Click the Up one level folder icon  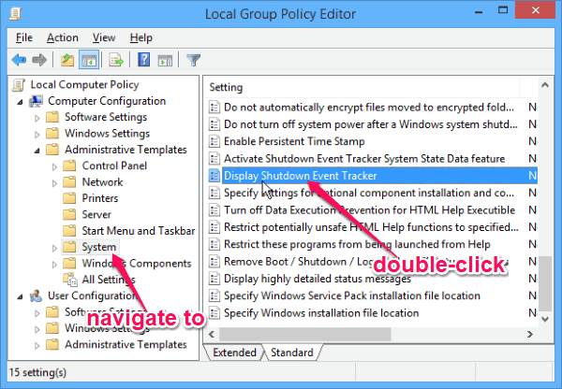(67, 60)
